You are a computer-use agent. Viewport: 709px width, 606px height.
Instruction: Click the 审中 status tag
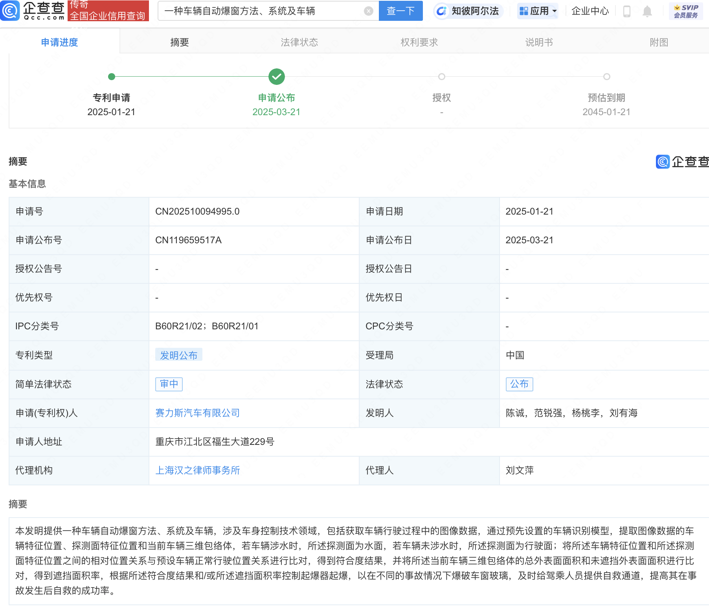[x=169, y=384]
